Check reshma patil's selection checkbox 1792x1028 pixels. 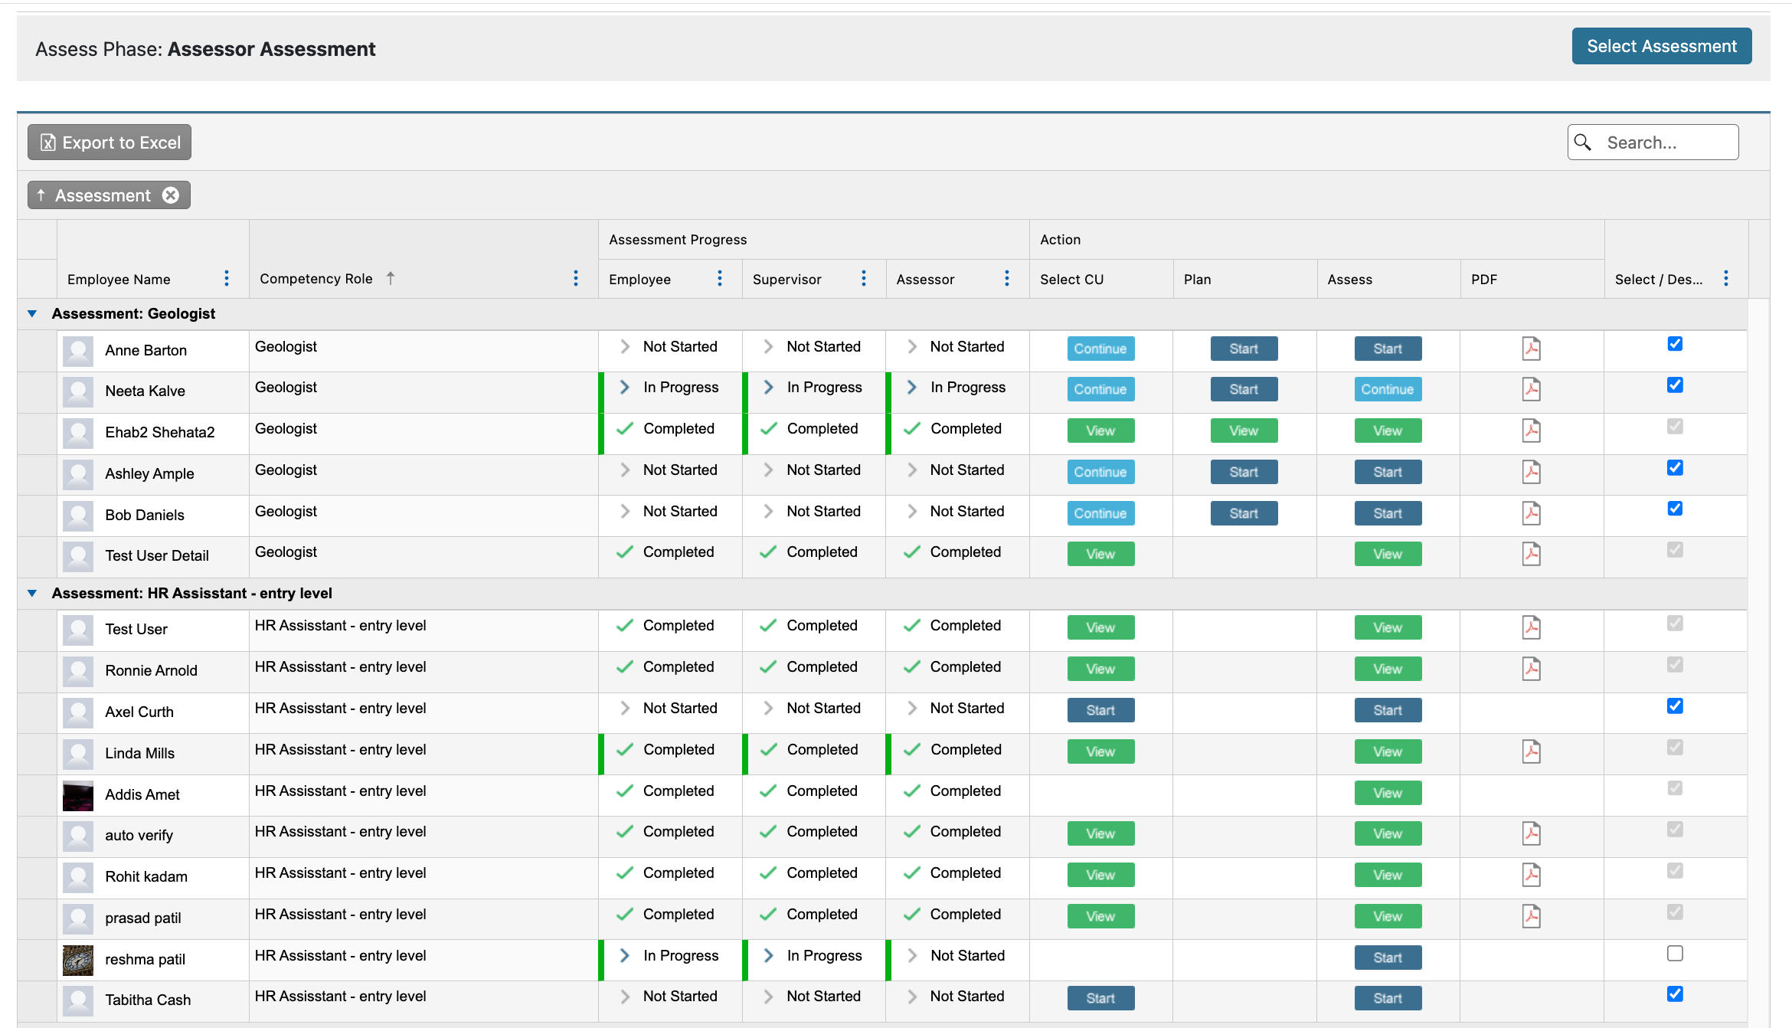click(1675, 953)
